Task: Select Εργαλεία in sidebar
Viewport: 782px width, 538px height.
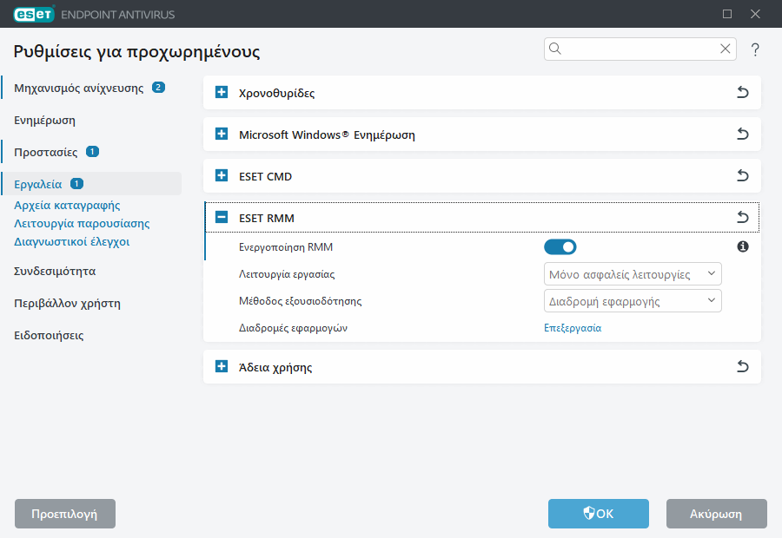Action: click(38, 184)
